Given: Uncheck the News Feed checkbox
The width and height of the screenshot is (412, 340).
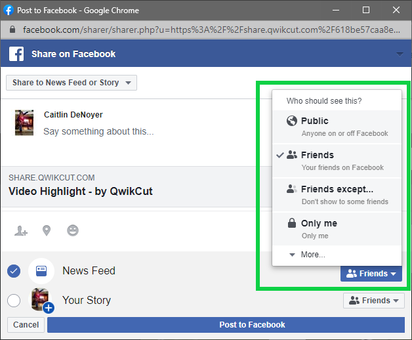Looking at the screenshot, I should click(x=14, y=271).
